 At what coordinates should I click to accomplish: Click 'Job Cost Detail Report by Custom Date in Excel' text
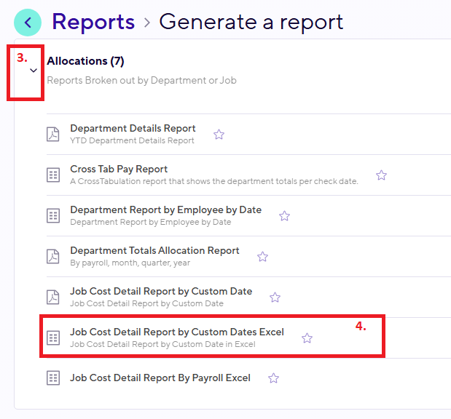click(x=162, y=344)
